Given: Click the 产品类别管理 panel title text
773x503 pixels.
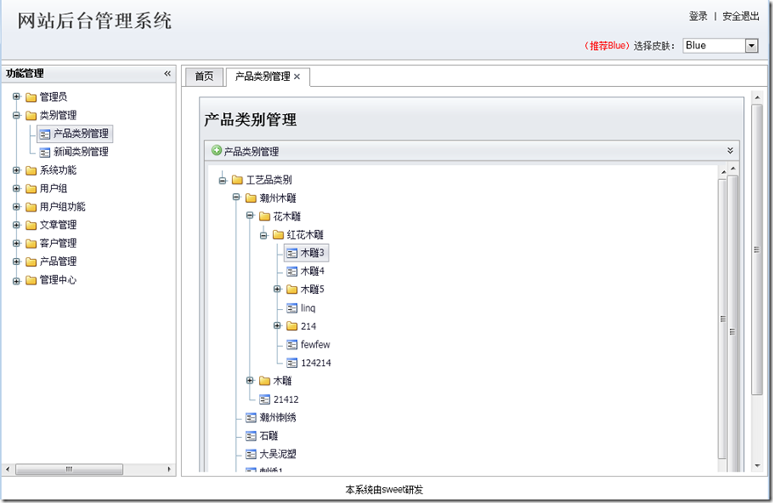Looking at the screenshot, I should pyautogui.click(x=251, y=152).
